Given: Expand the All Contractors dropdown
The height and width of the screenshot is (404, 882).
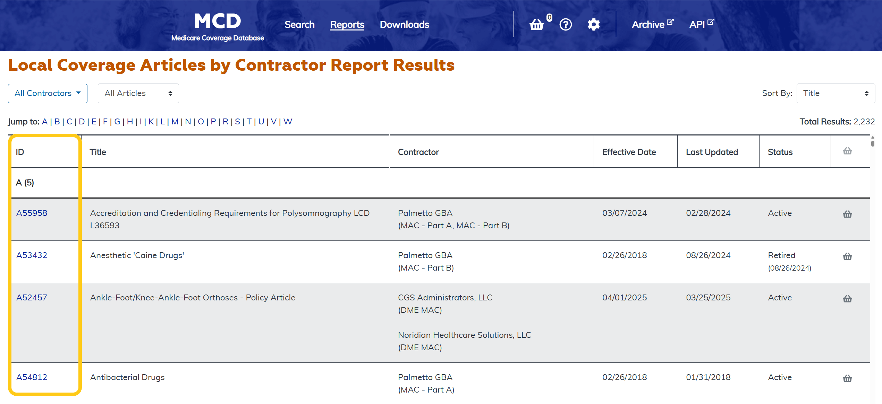Looking at the screenshot, I should 48,93.
